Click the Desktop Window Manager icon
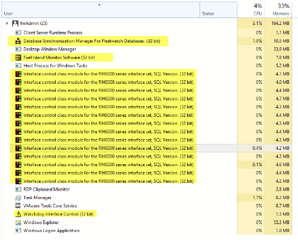The image size is (298, 240). click(18, 49)
